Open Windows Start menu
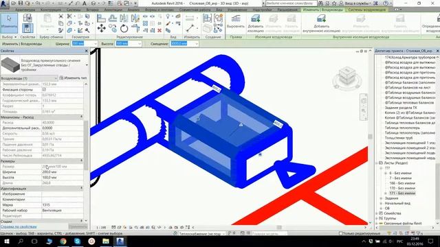The height and width of the screenshot is (247, 440). point(7,241)
